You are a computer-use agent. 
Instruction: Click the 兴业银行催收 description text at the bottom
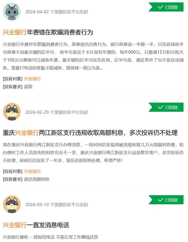(x=50, y=237)
